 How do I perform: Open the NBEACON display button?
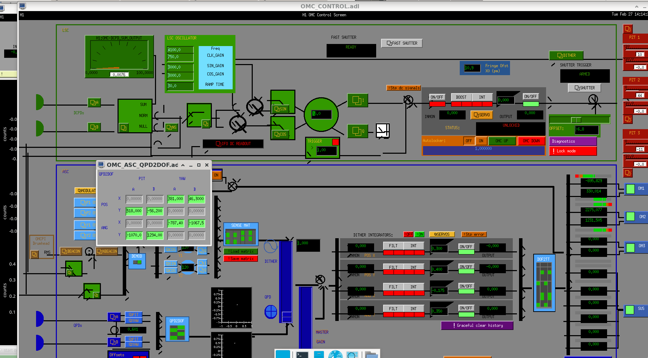point(107,251)
